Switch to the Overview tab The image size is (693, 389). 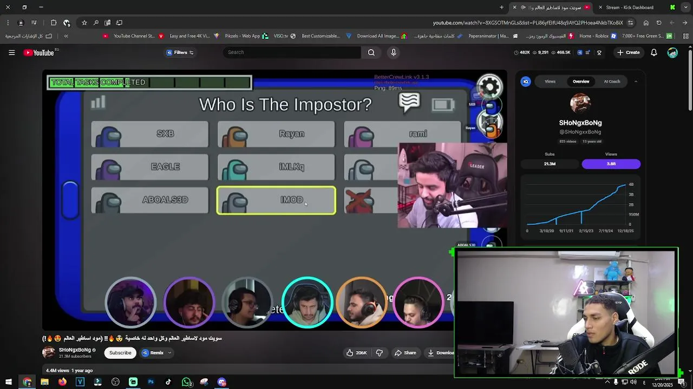pos(581,82)
